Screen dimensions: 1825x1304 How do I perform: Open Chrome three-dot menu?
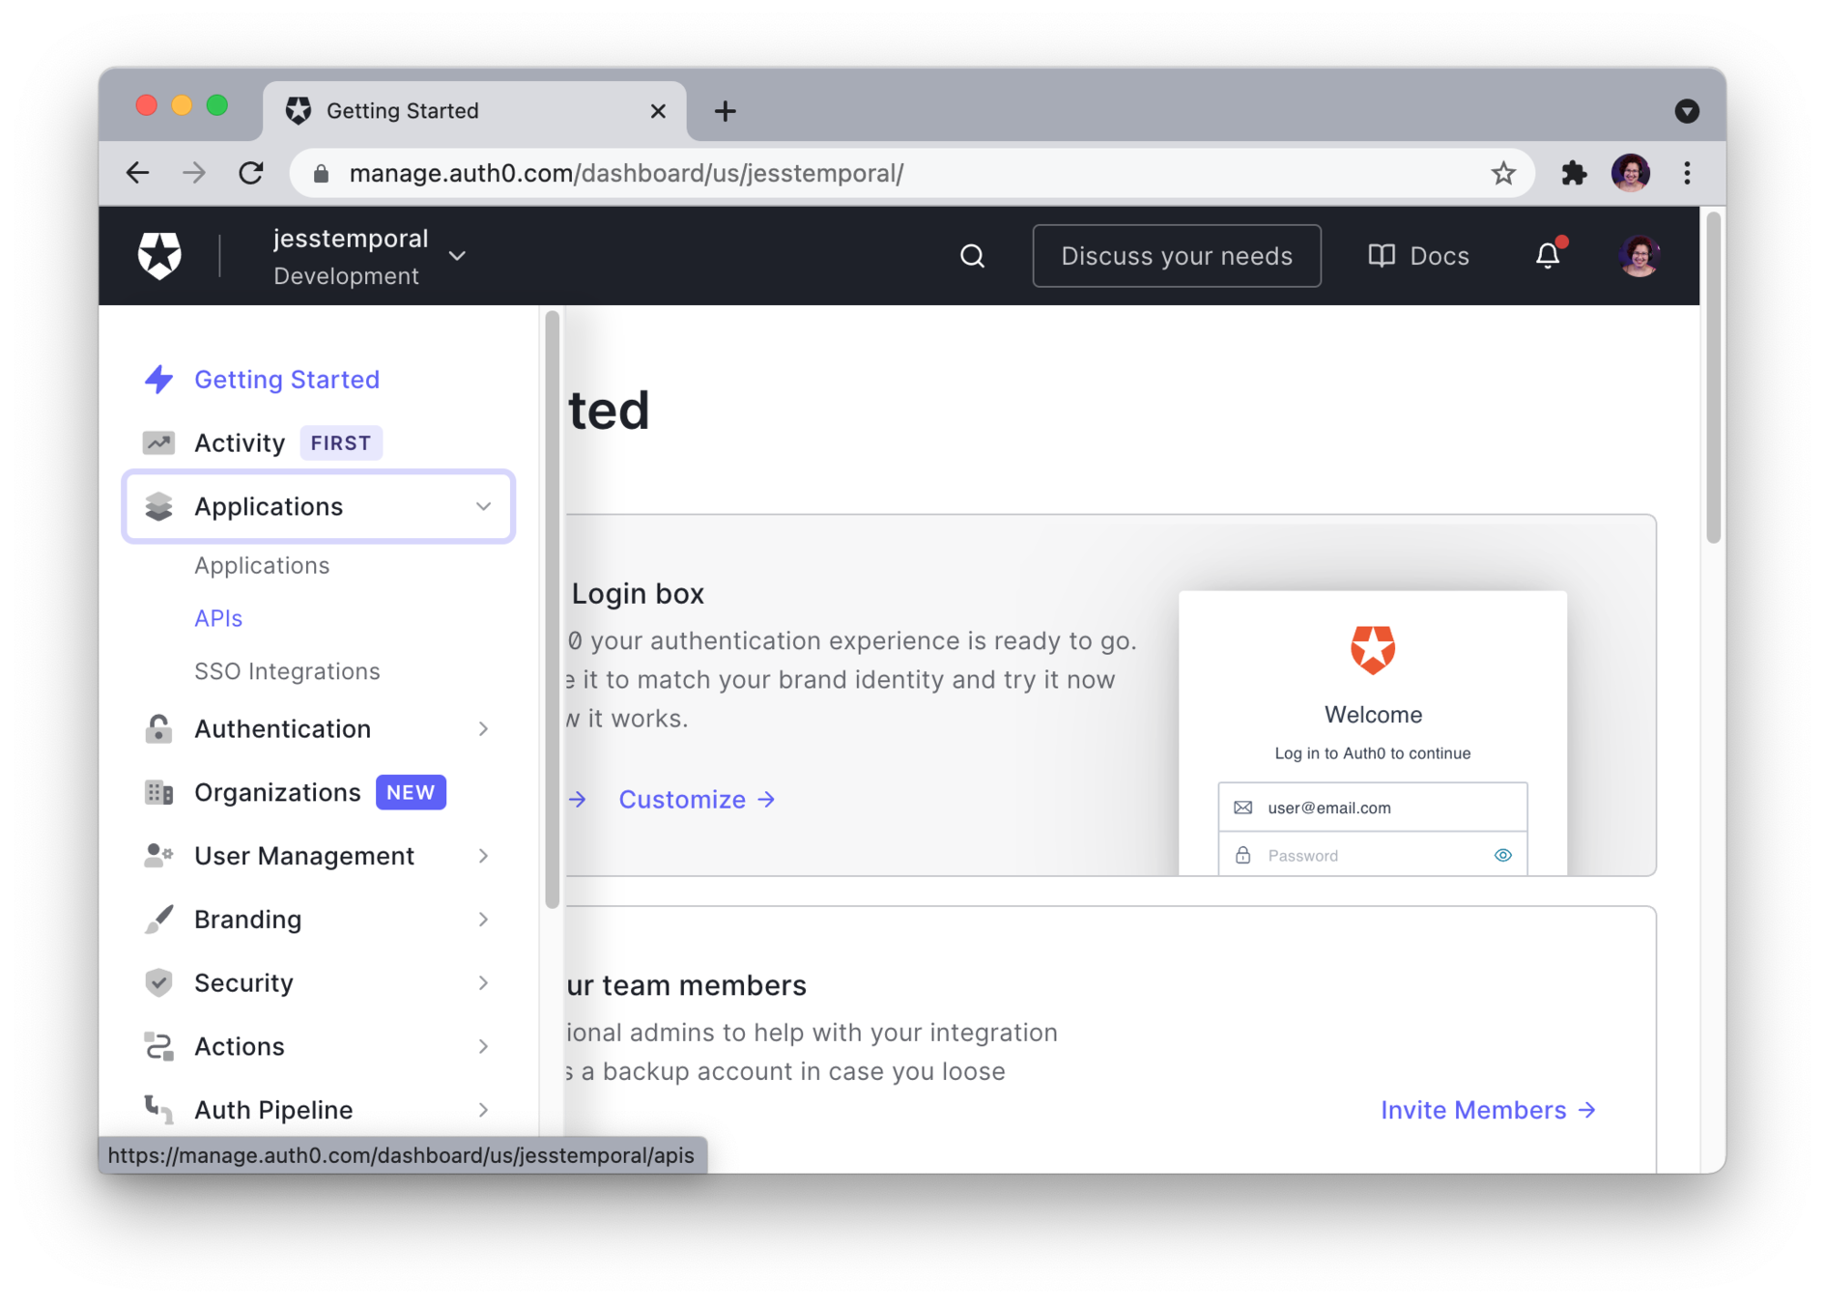[x=1687, y=173]
